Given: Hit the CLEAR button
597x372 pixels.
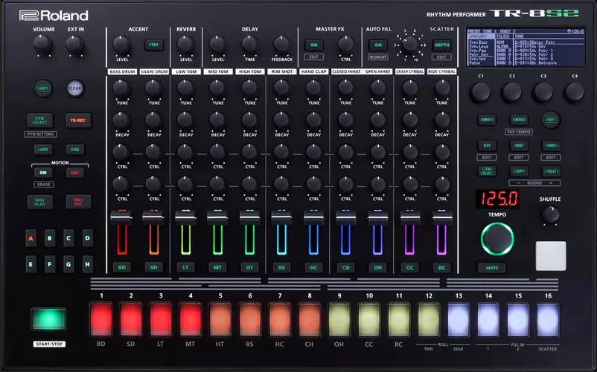Looking at the screenshot, I should [75, 89].
